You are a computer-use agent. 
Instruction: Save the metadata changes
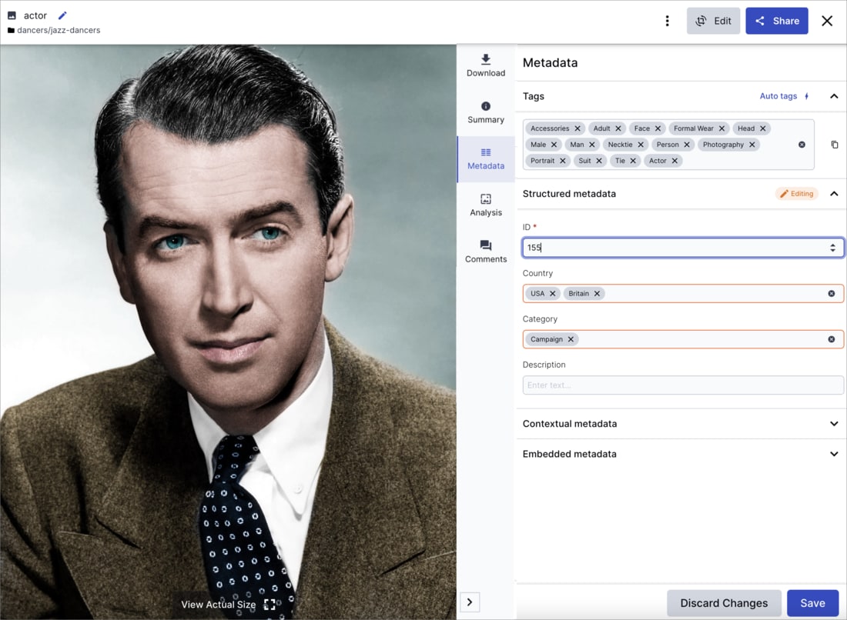pyautogui.click(x=812, y=603)
